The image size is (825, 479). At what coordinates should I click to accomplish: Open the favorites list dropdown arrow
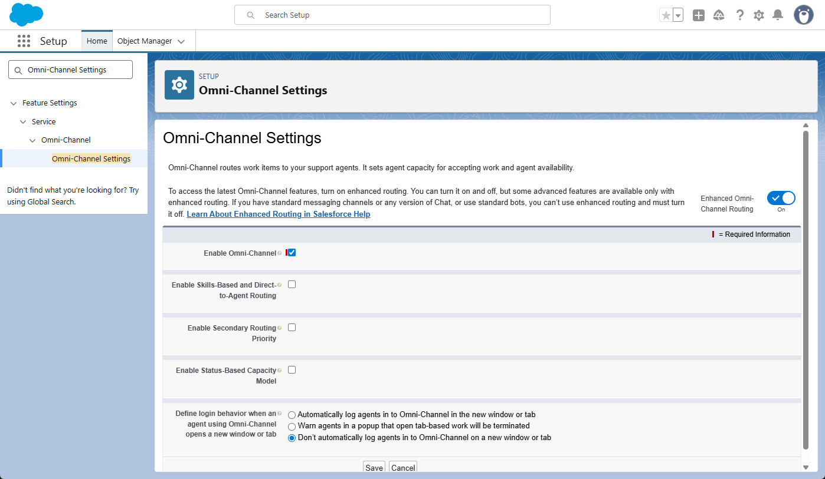(x=678, y=15)
